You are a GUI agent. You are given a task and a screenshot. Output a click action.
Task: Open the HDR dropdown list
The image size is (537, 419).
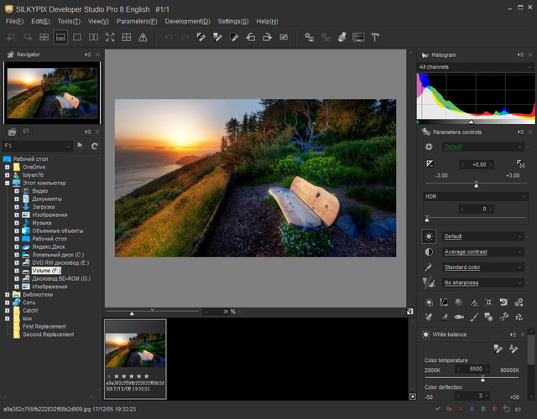[475, 196]
